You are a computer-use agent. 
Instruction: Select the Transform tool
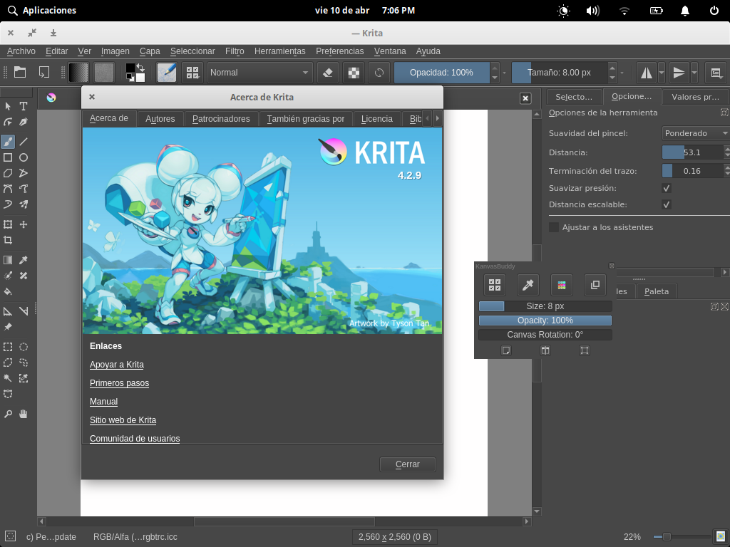8,224
